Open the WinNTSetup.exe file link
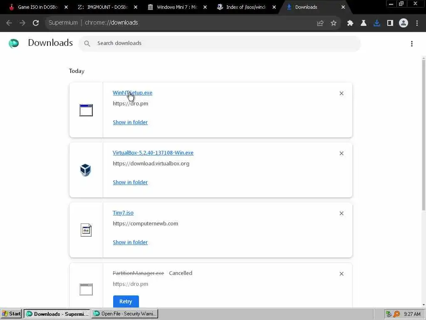 (x=132, y=93)
